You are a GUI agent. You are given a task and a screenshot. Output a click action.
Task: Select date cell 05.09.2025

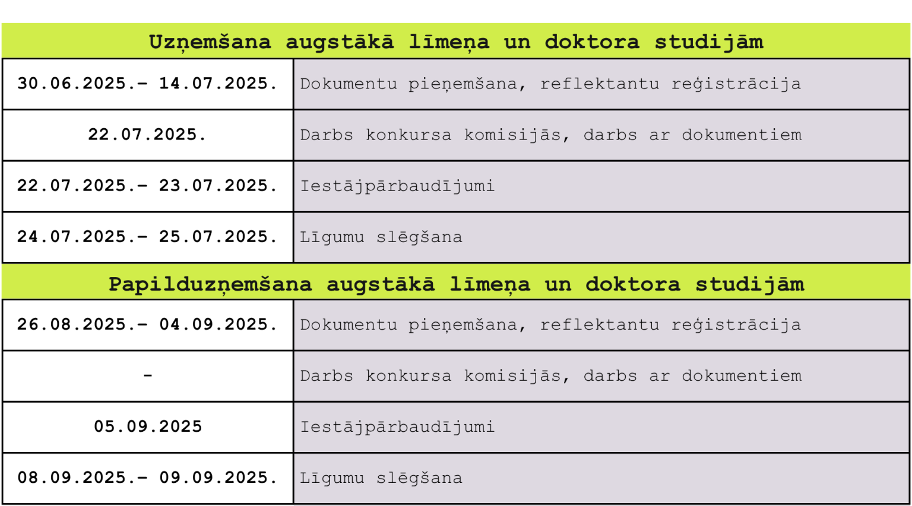tap(148, 427)
